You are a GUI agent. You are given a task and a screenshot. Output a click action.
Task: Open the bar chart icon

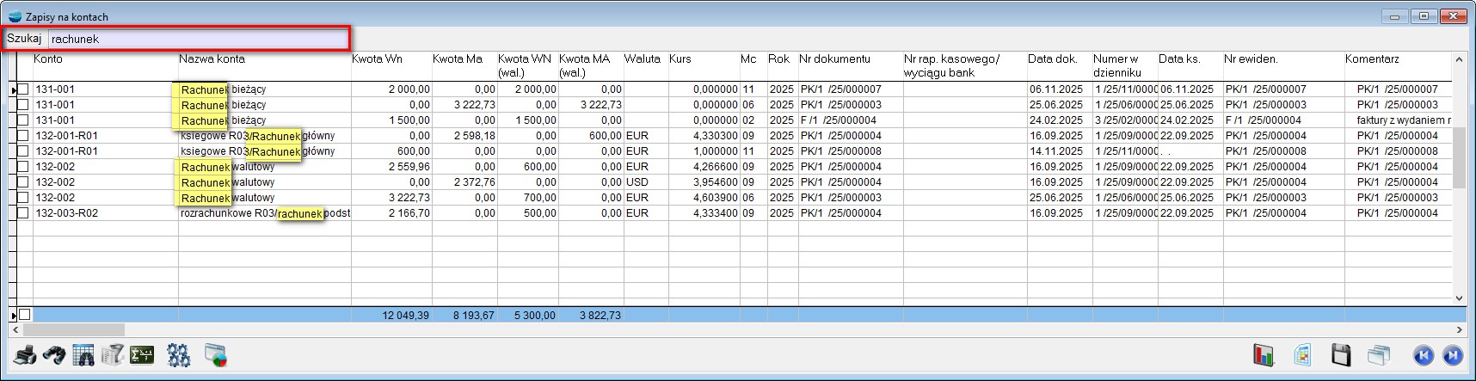pyautogui.click(x=1264, y=355)
